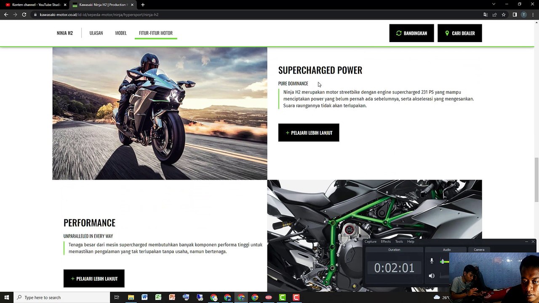Click the Audio panel label in recorder

coord(447,250)
